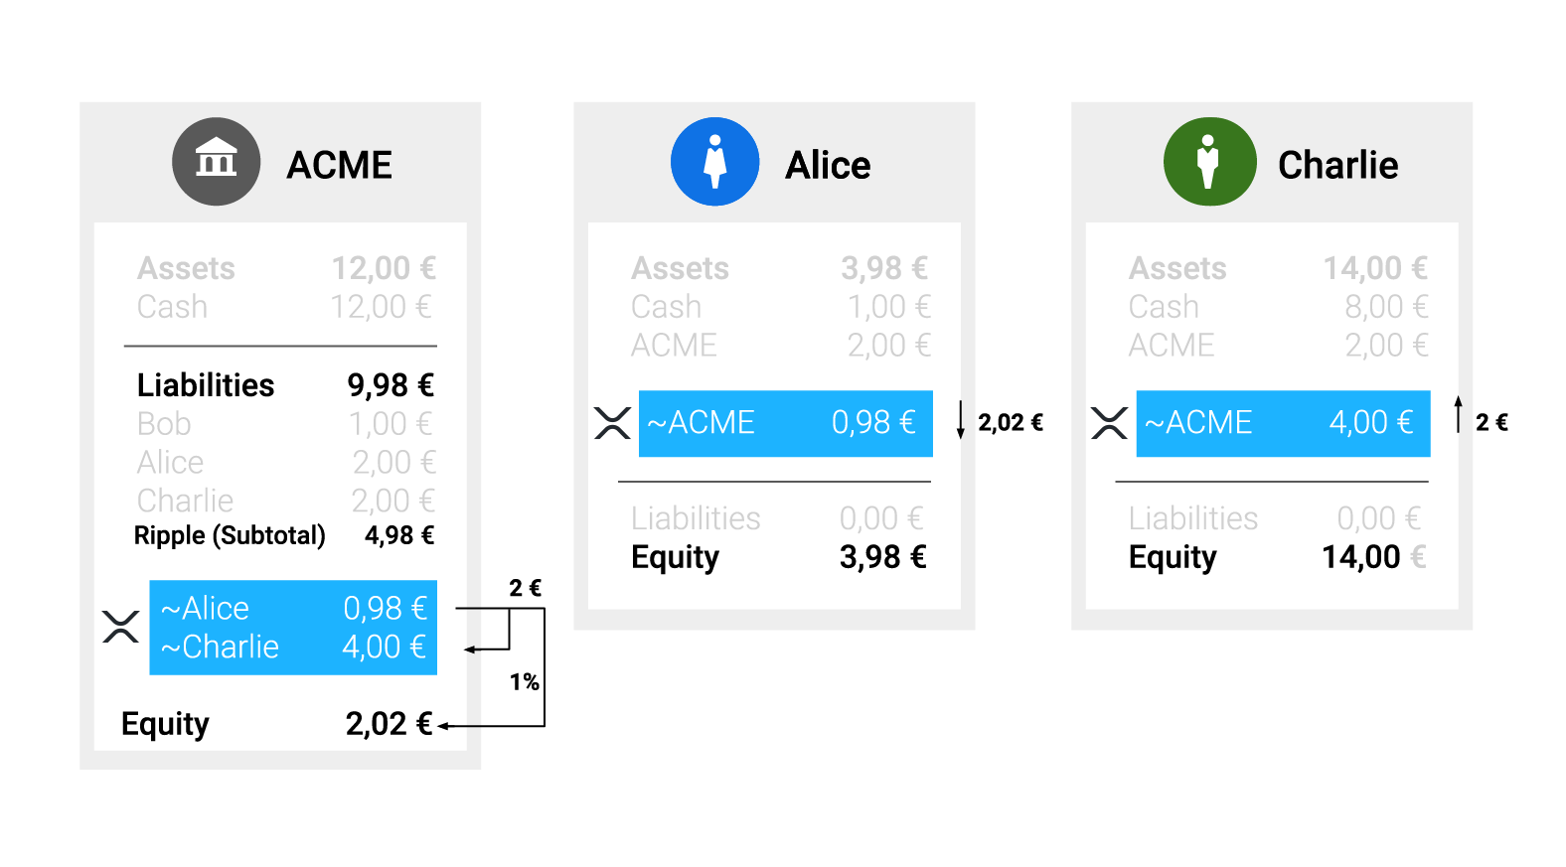Click the blue ~ACME 4,00 € box
Screen dimensions: 1566x867
(x=1282, y=423)
